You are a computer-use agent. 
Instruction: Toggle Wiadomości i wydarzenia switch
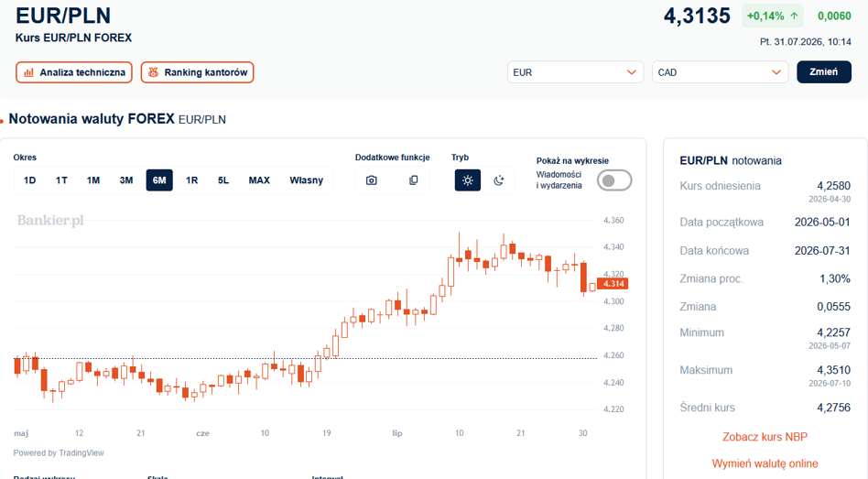pyautogui.click(x=613, y=180)
